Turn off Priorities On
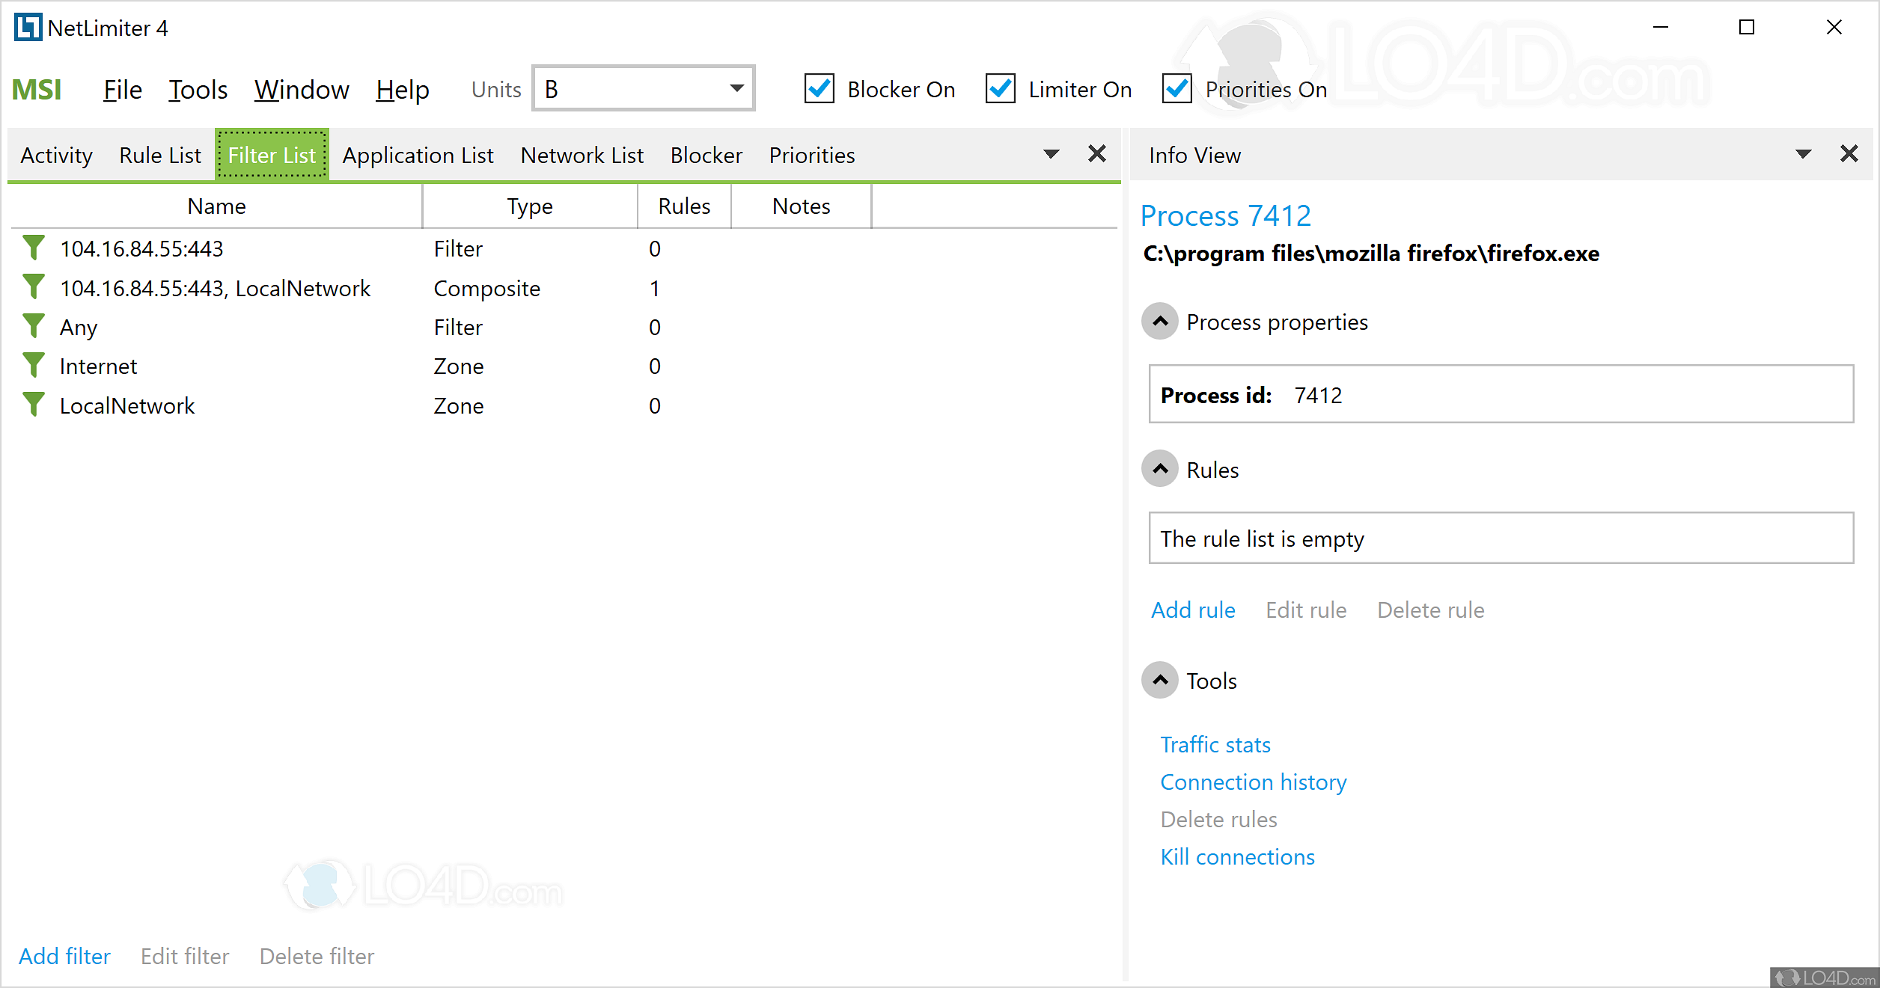Screen dimensions: 1880x988 click(x=1176, y=88)
